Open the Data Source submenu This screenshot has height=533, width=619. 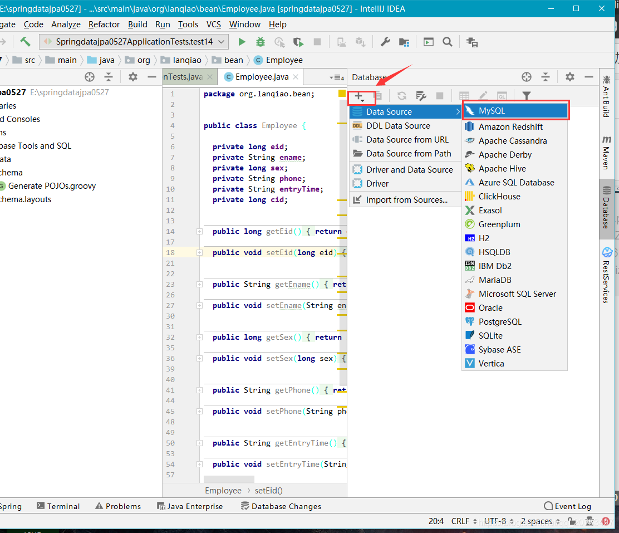[x=406, y=112]
